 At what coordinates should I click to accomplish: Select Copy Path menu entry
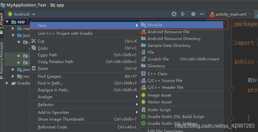click(85, 55)
